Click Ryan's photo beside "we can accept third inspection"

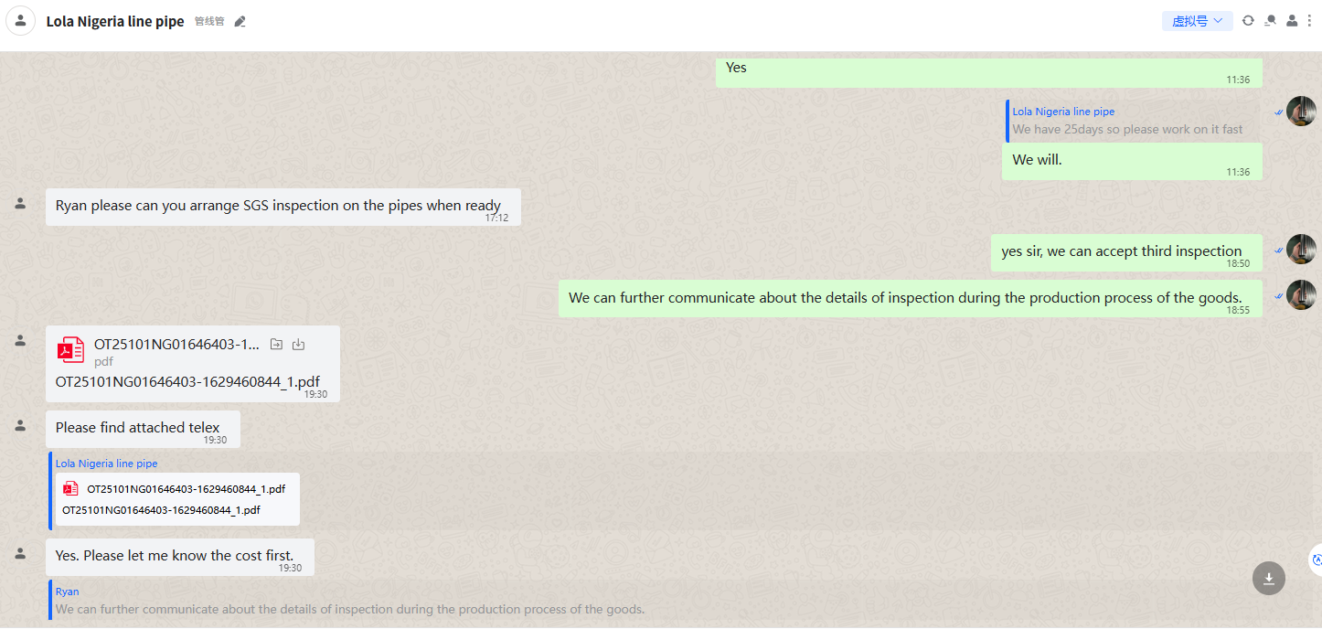(x=1301, y=249)
